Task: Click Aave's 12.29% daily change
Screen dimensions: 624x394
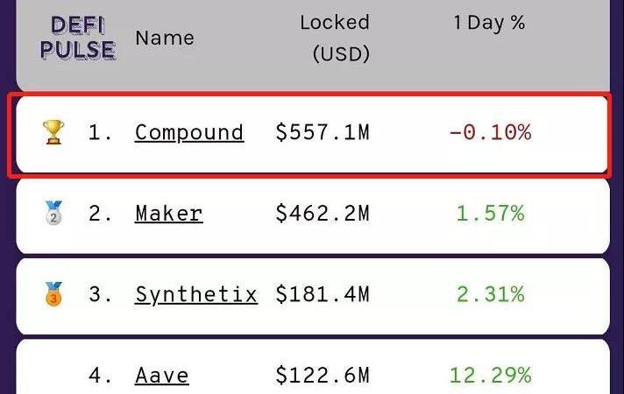Action: click(490, 376)
